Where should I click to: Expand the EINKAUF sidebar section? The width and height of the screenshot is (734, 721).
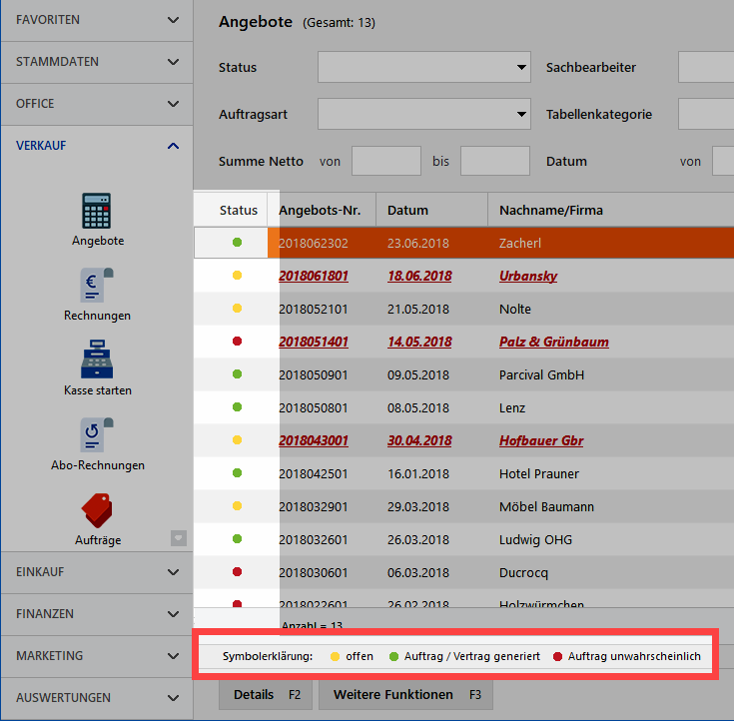97,572
